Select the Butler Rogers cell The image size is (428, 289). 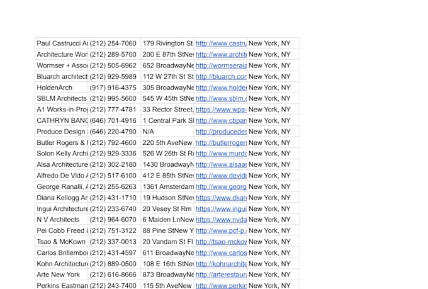[x=62, y=142]
